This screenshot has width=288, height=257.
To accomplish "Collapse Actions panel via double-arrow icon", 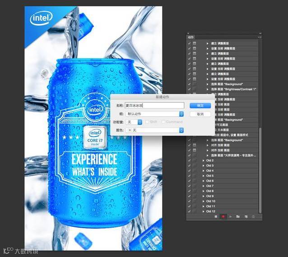I will coord(260,33).
